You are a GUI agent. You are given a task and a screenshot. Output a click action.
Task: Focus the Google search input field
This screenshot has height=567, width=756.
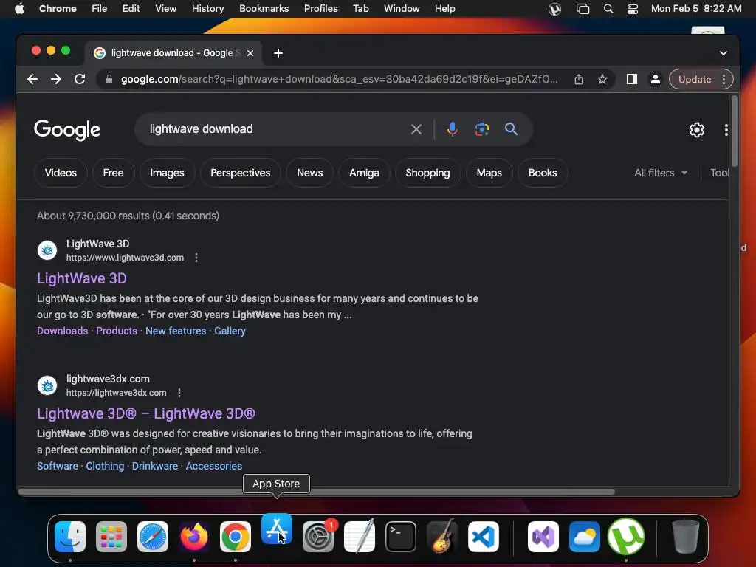click(276, 129)
